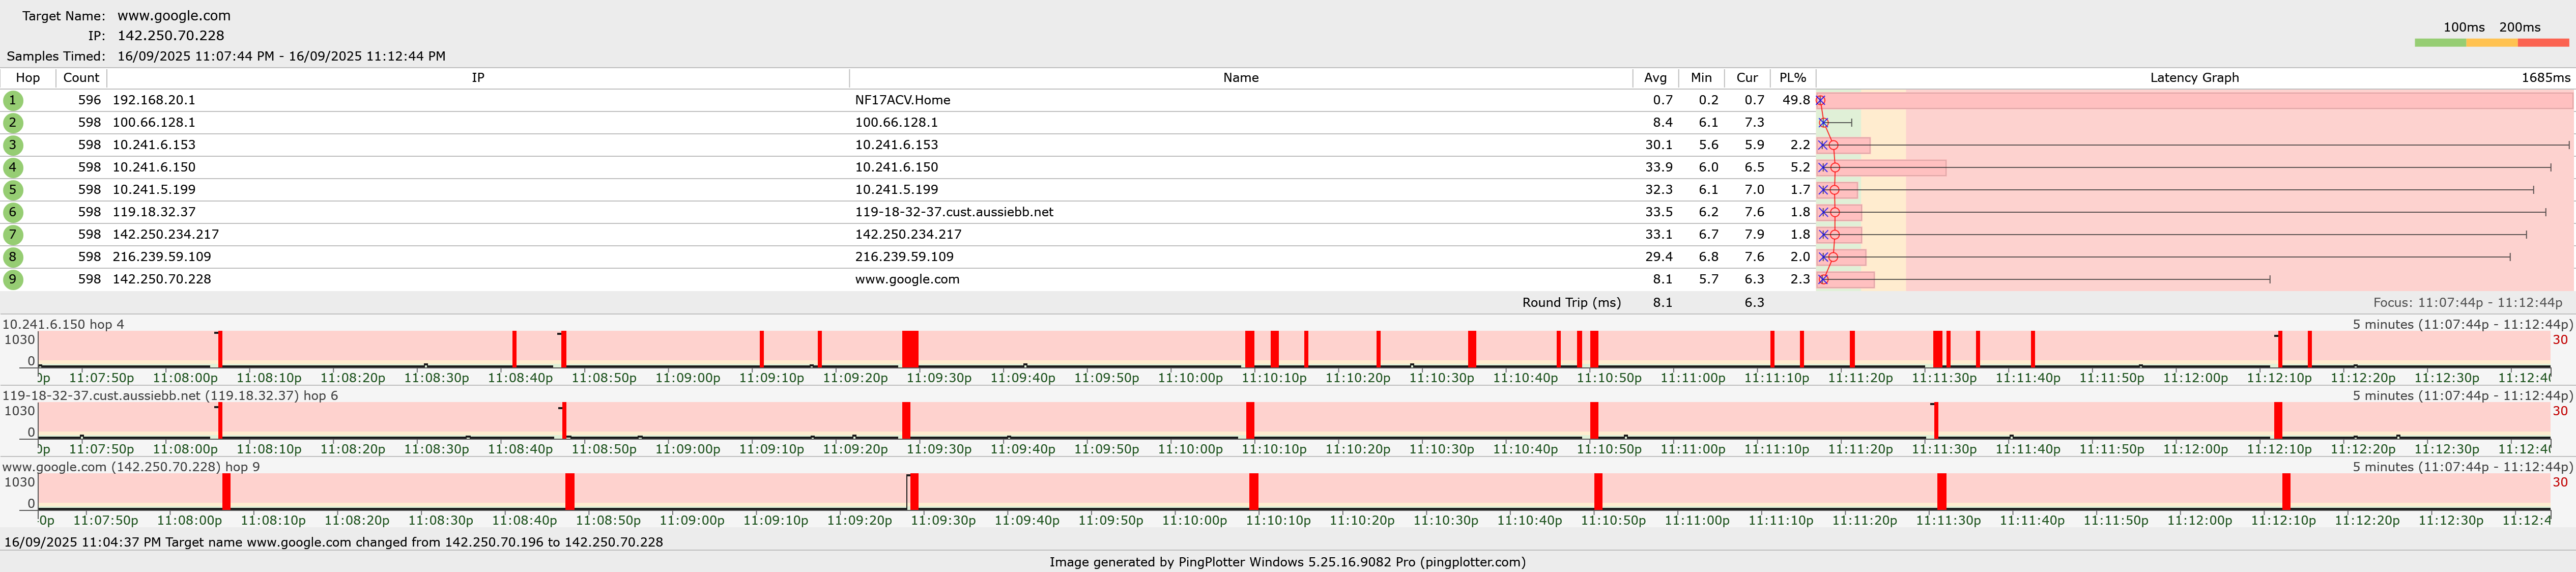Click www.google.com name in hop 9 row
This screenshot has width=2576, height=572.
point(907,279)
